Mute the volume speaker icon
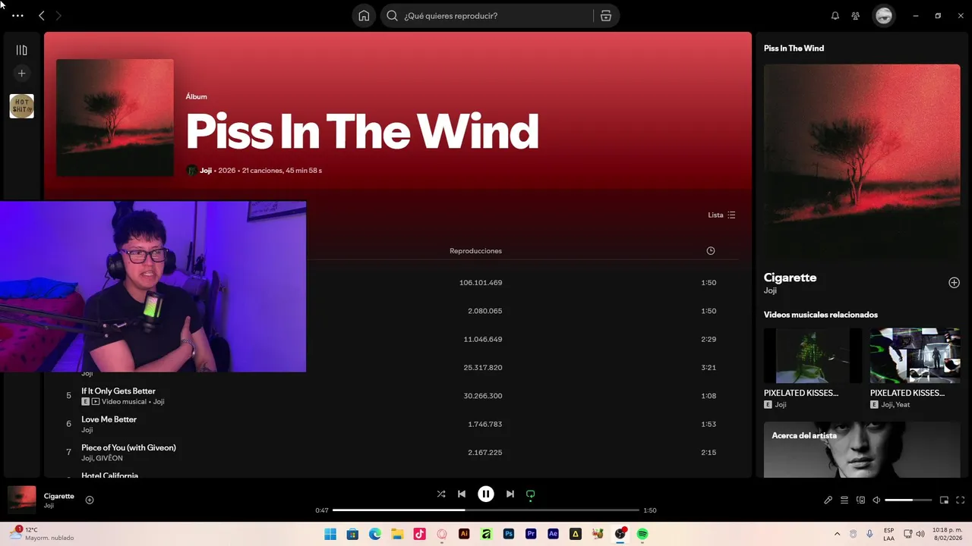This screenshot has width=972, height=546. pyautogui.click(x=876, y=500)
